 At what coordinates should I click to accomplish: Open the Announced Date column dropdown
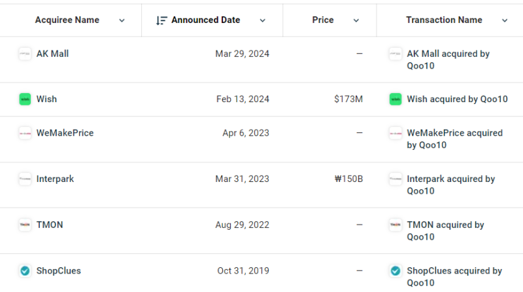pyautogui.click(x=263, y=20)
